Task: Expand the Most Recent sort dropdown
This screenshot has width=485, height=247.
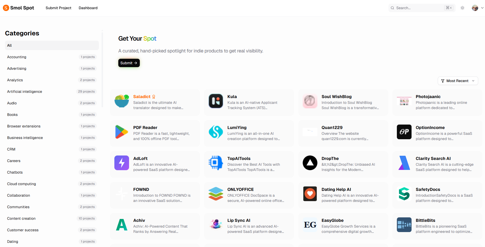Action: pyautogui.click(x=458, y=81)
